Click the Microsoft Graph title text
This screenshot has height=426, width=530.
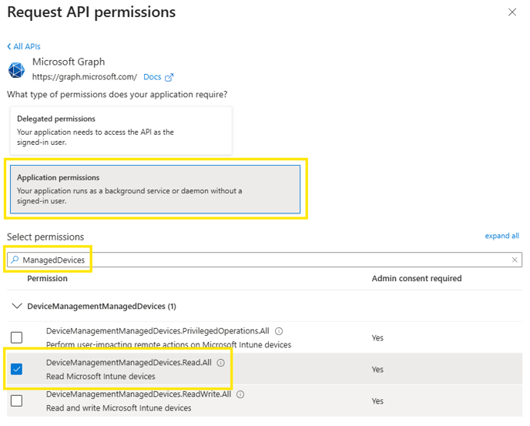tap(69, 62)
